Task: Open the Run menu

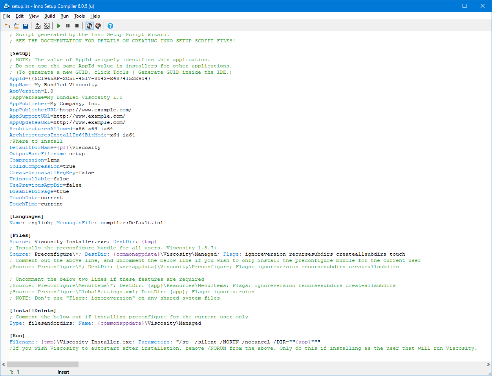Action: coord(64,16)
